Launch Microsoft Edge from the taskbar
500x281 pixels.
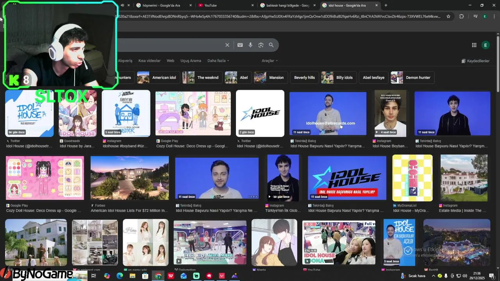(x=120, y=276)
